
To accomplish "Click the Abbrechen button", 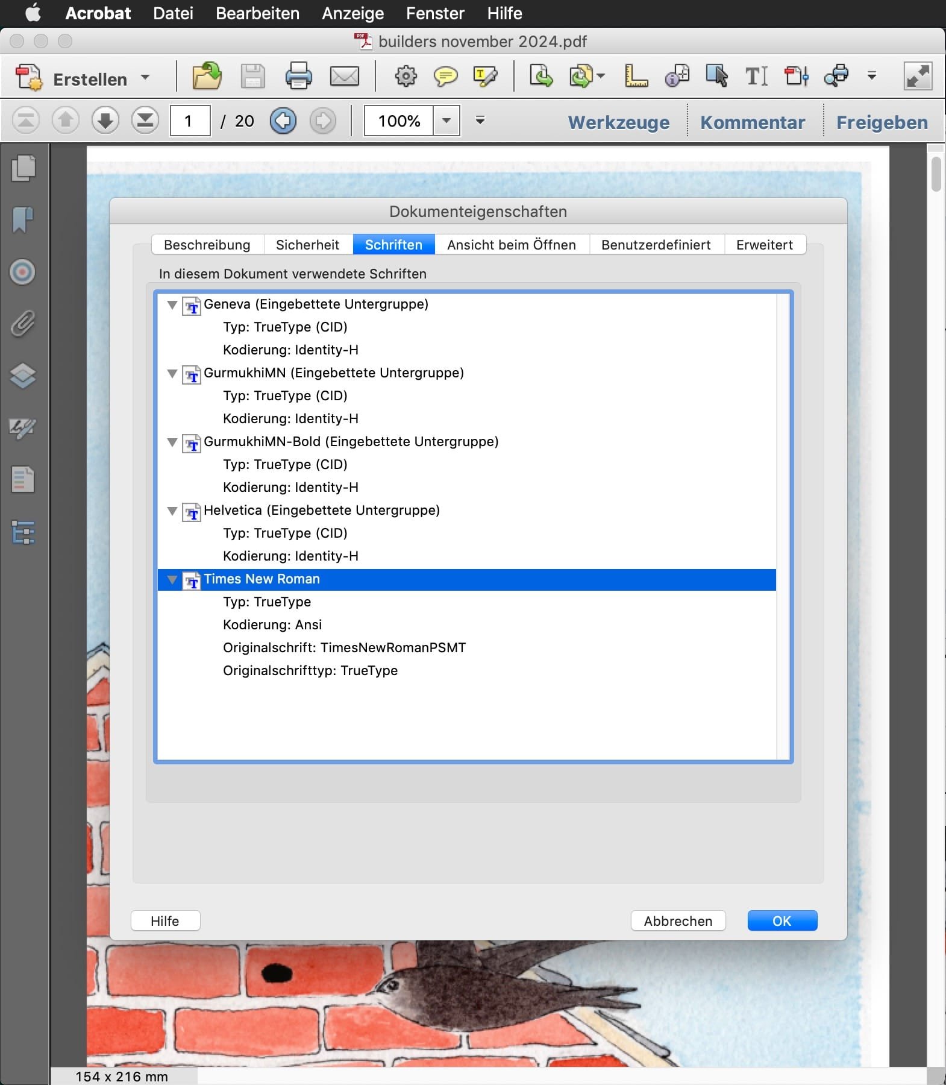I will [x=678, y=920].
